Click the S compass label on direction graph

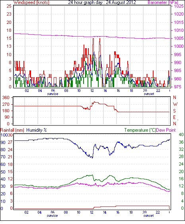click(174, 111)
